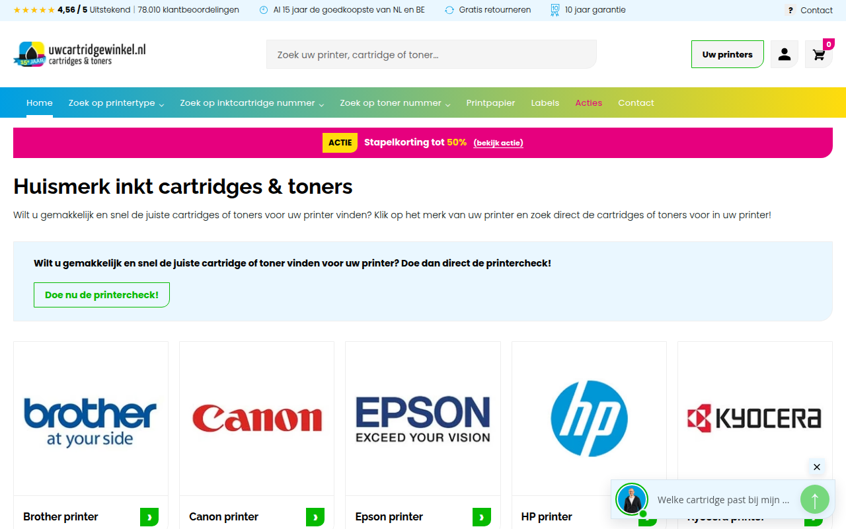This screenshot has width=846, height=529.
Task: Click the five star rating icons
Action: tap(34, 10)
